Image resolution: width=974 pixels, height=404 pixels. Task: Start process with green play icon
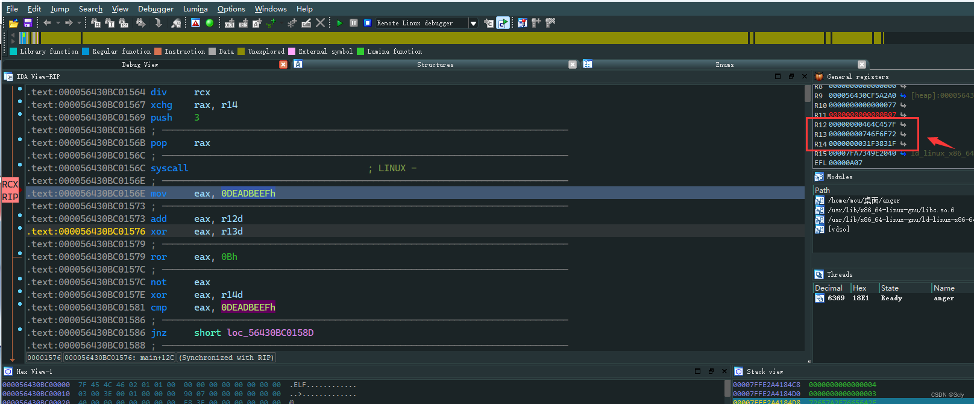(339, 23)
